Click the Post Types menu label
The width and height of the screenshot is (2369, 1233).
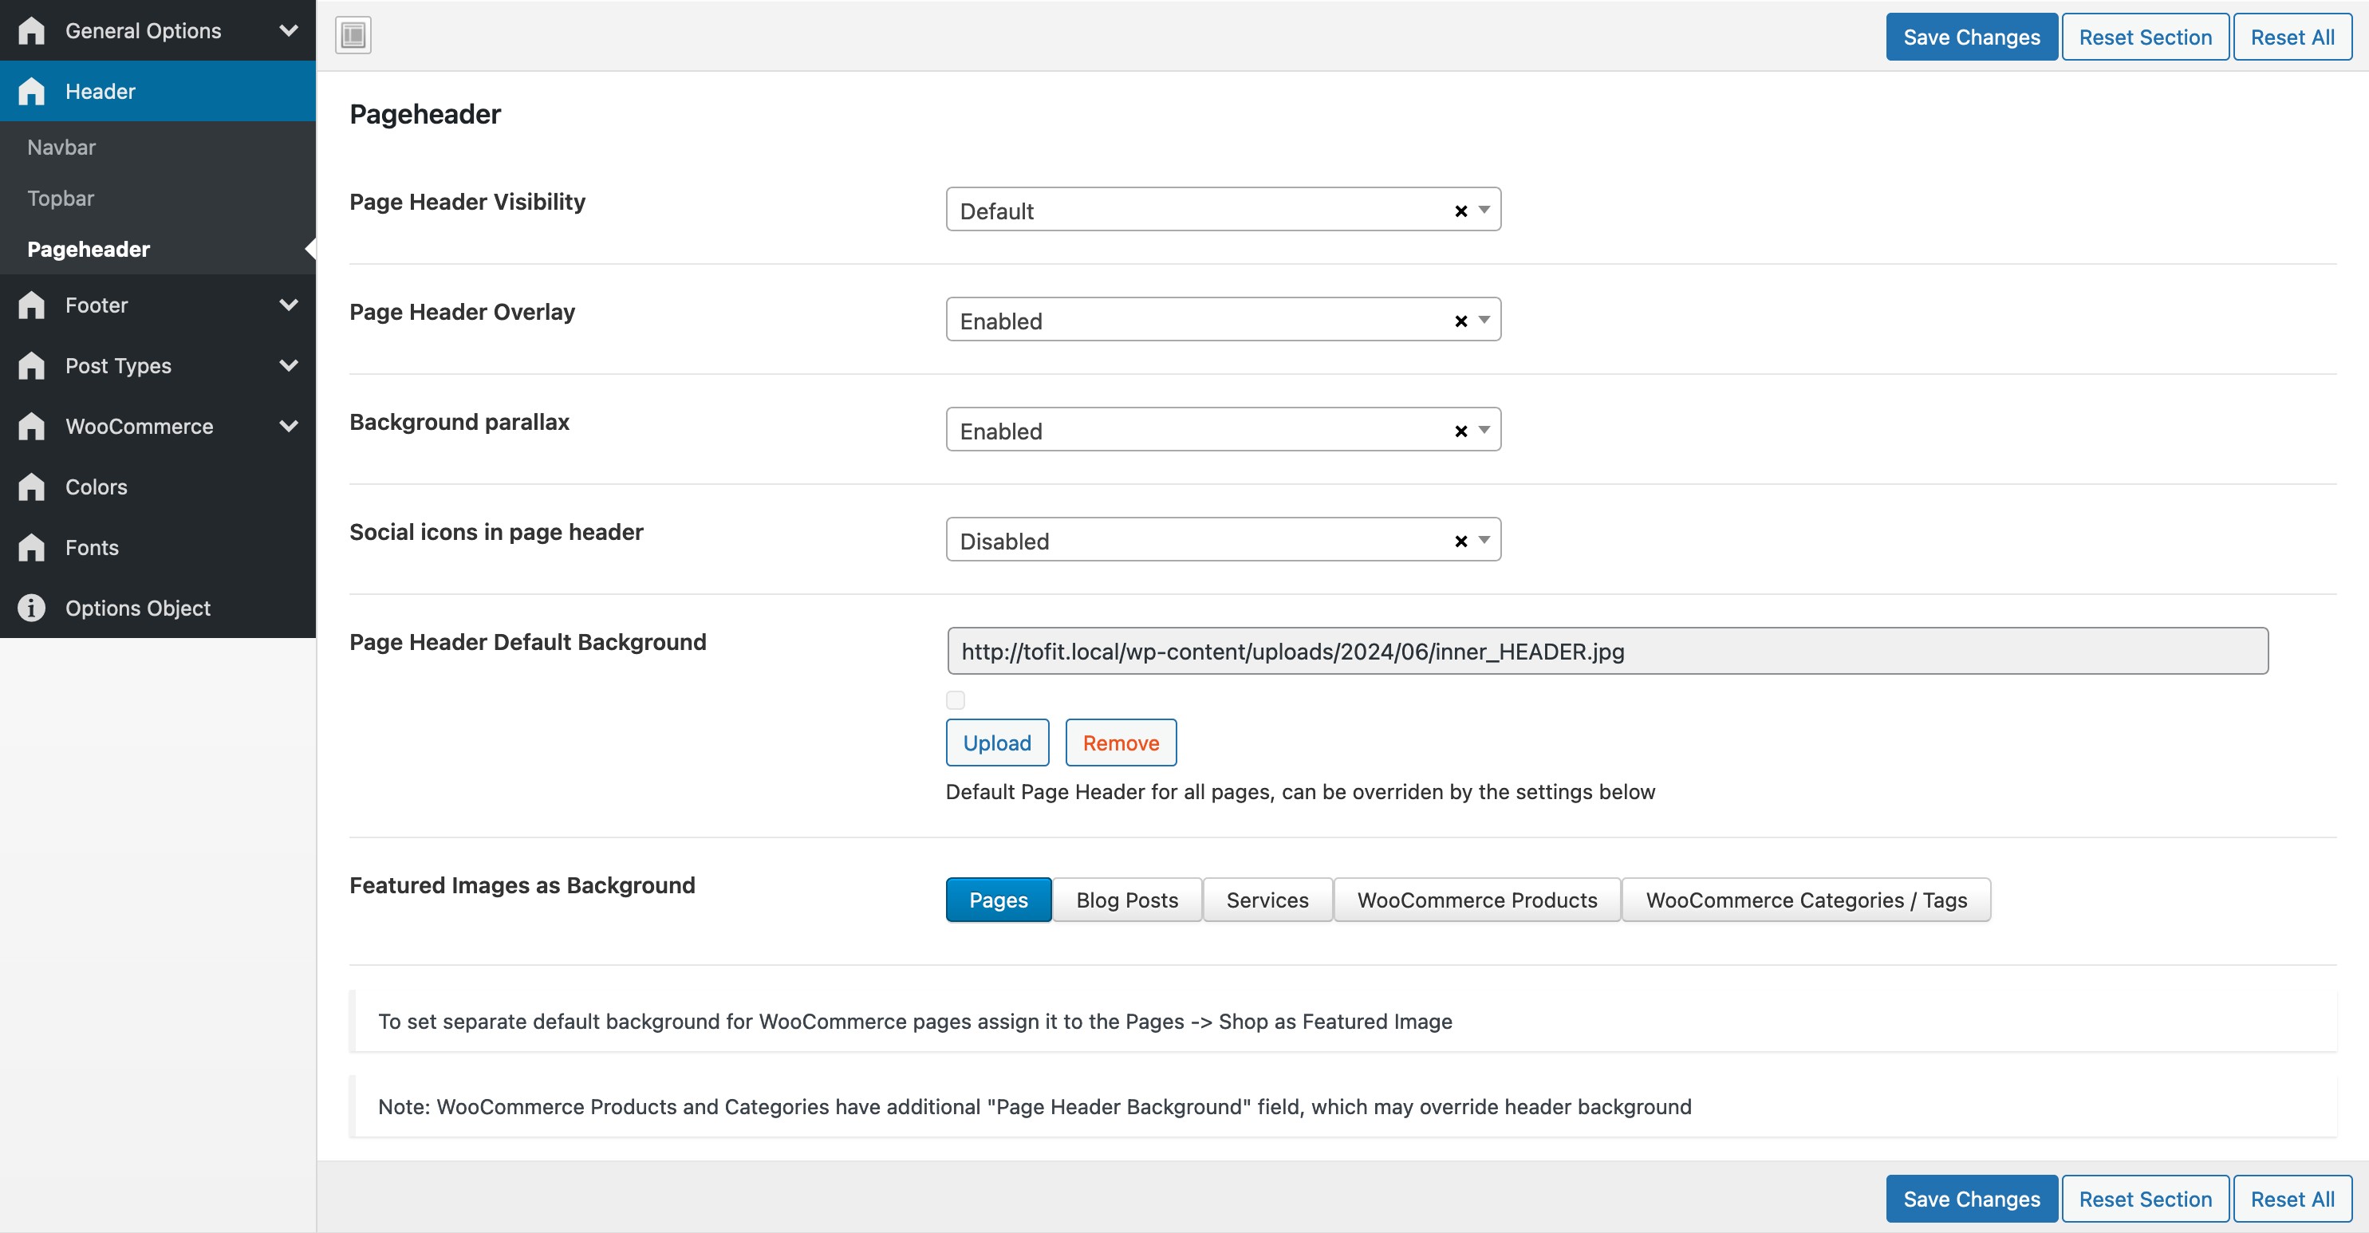(118, 365)
